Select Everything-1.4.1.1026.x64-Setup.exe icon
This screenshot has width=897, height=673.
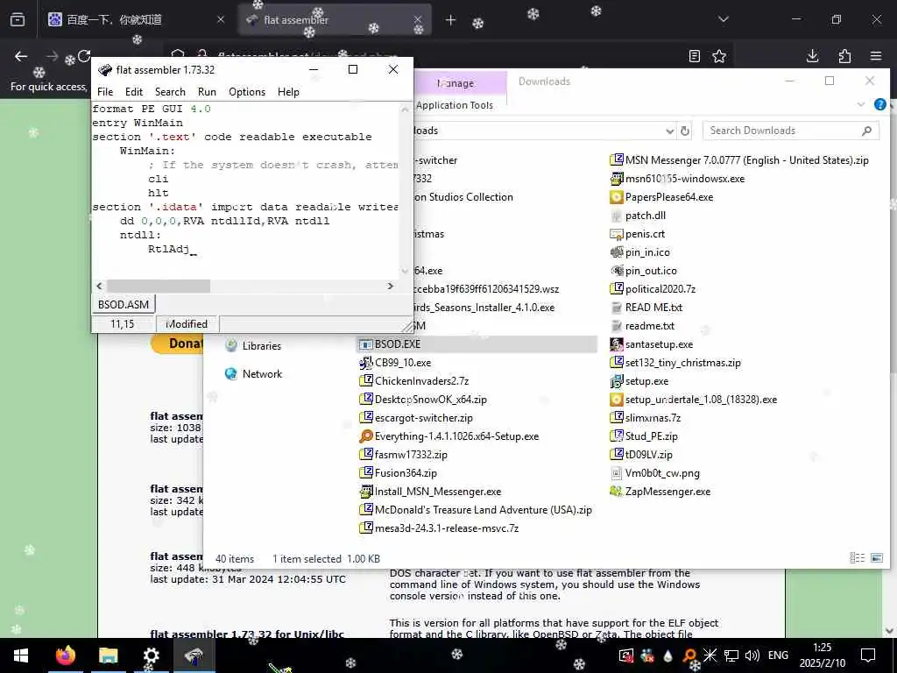[x=365, y=436]
